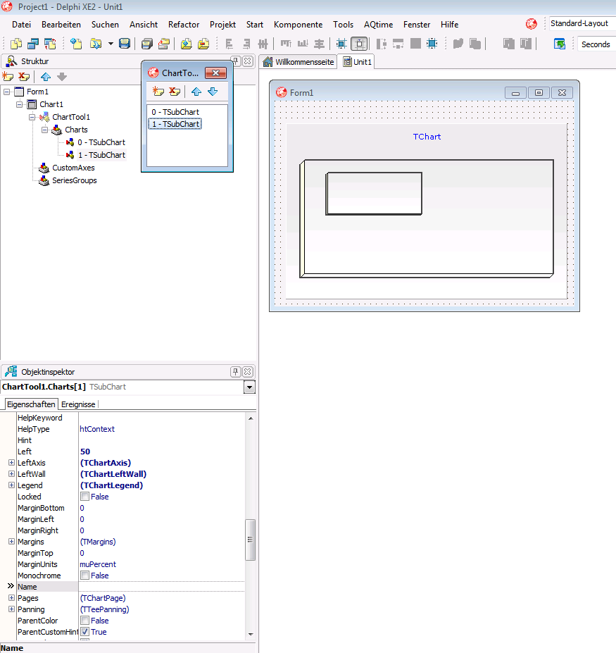Image resolution: width=616 pixels, height=653 pixels.
Task: Click the green browser view icon
Action: click(x=560, y=44)
